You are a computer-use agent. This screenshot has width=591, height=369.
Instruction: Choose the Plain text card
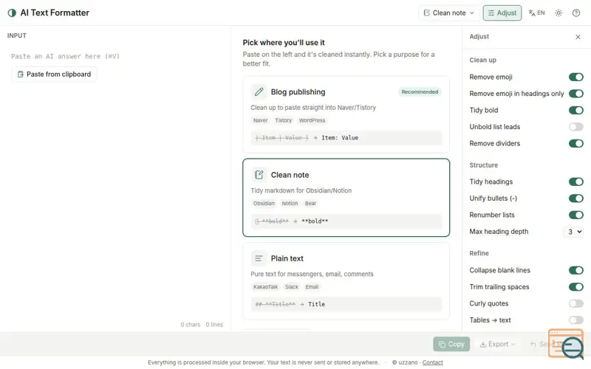[346, 281]
